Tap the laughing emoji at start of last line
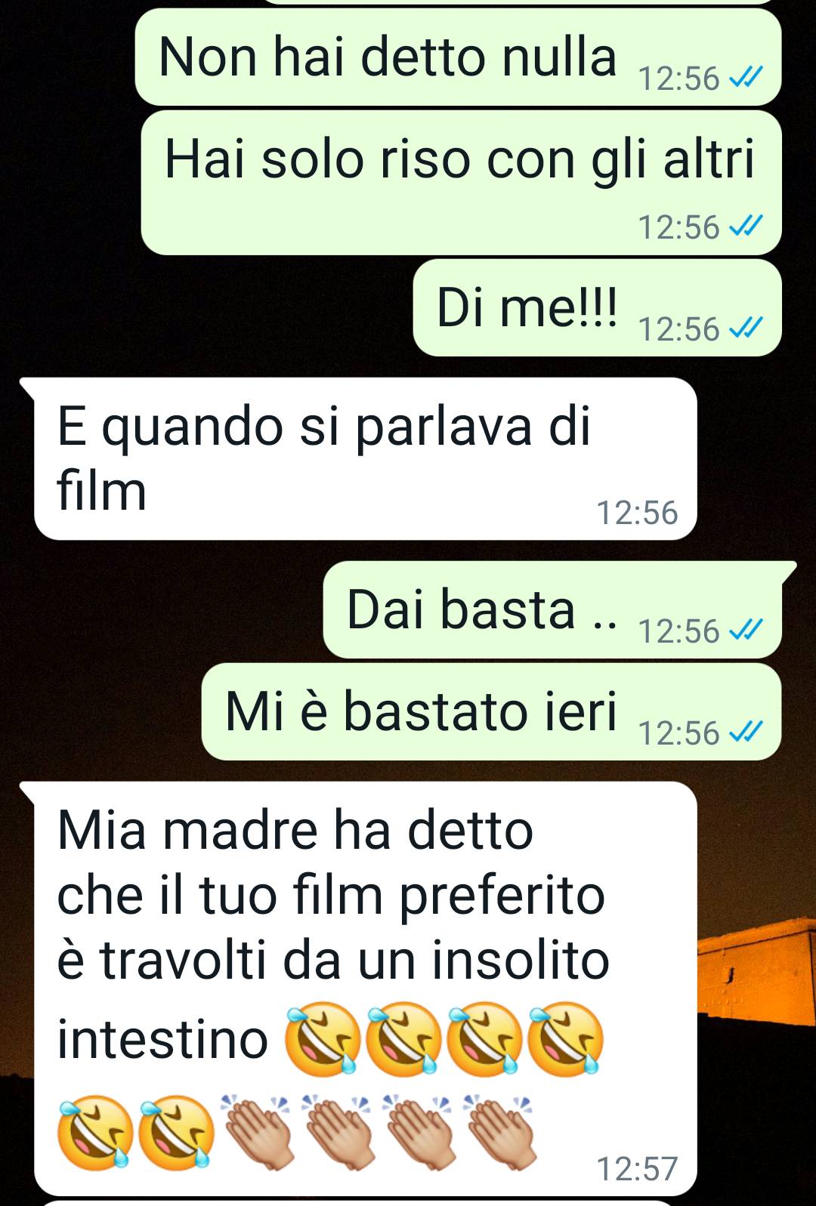This screenshot has height=1206, width=816. 95,1132
